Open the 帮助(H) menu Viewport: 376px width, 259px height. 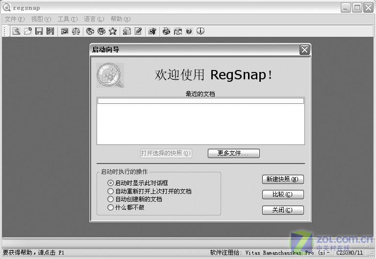click(121, 19)
